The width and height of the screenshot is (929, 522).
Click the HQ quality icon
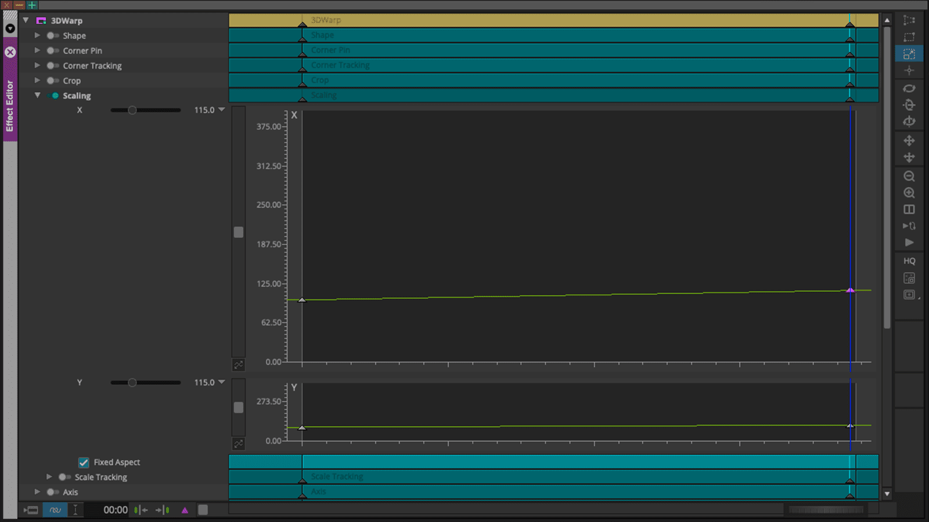point(909,261)
